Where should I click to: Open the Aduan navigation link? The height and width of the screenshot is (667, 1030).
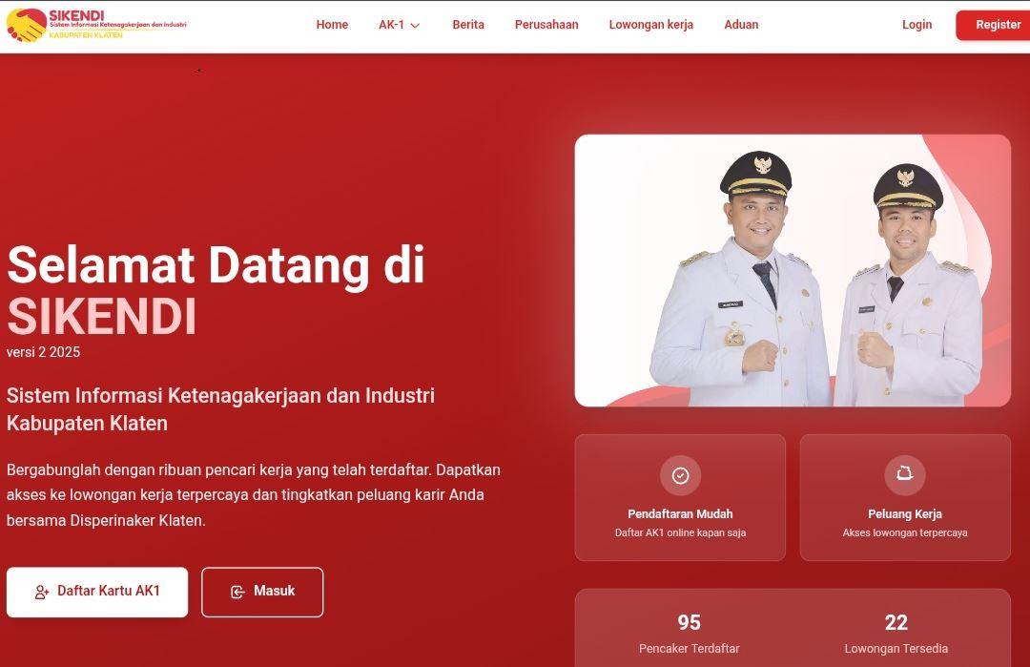[741, 25]
